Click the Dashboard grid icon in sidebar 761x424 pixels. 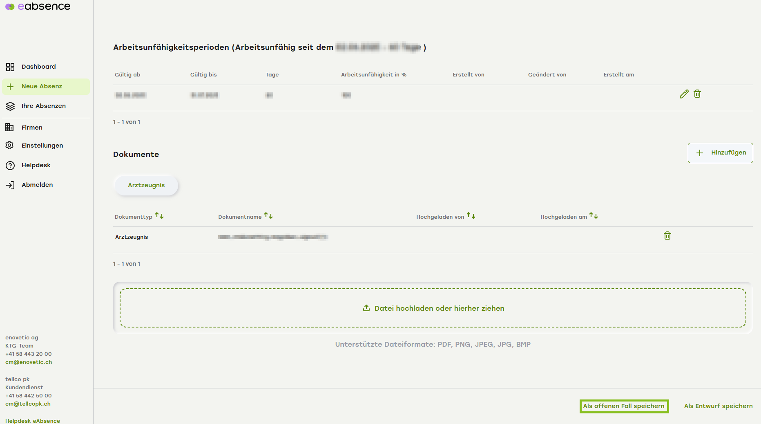[10, 67]
